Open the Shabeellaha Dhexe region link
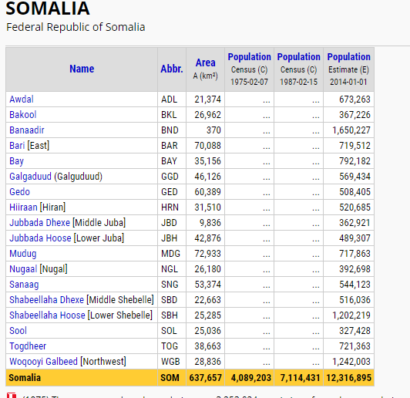410x398 pixels. pos(46,300)
